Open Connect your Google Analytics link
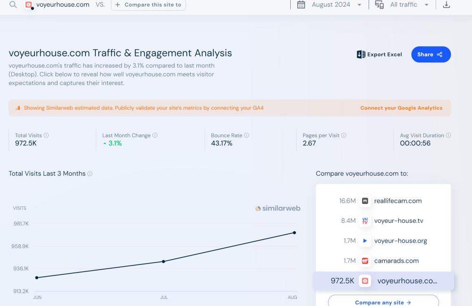Screen dimensions: 472x306 pyautogui.click(x=401, y=108)
